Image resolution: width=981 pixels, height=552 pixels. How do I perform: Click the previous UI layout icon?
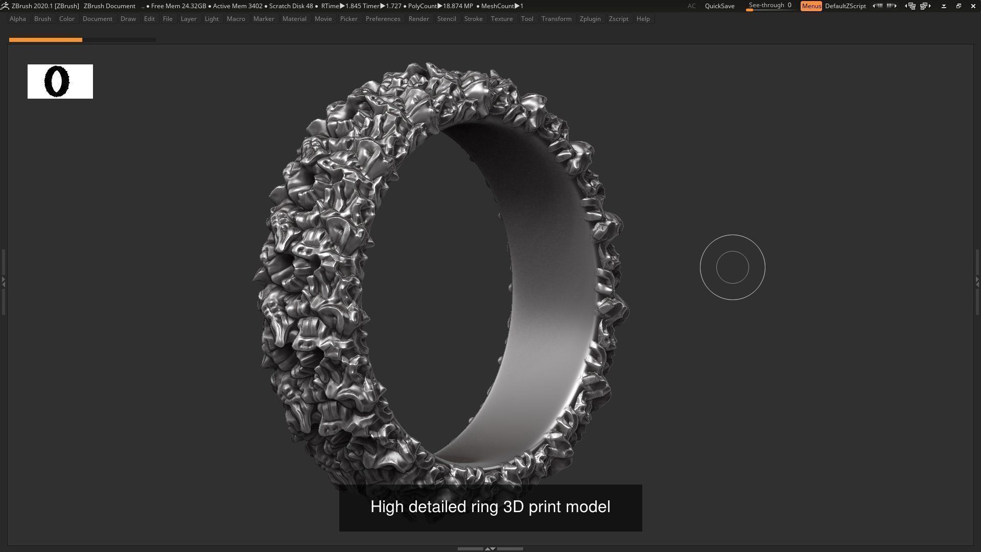(x=910, y=6)
